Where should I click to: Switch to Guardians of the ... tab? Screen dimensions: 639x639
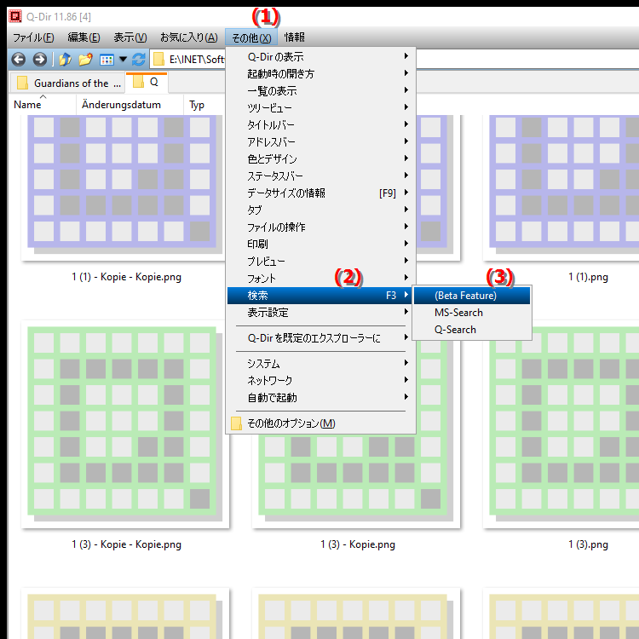click(x=67, y=83)
